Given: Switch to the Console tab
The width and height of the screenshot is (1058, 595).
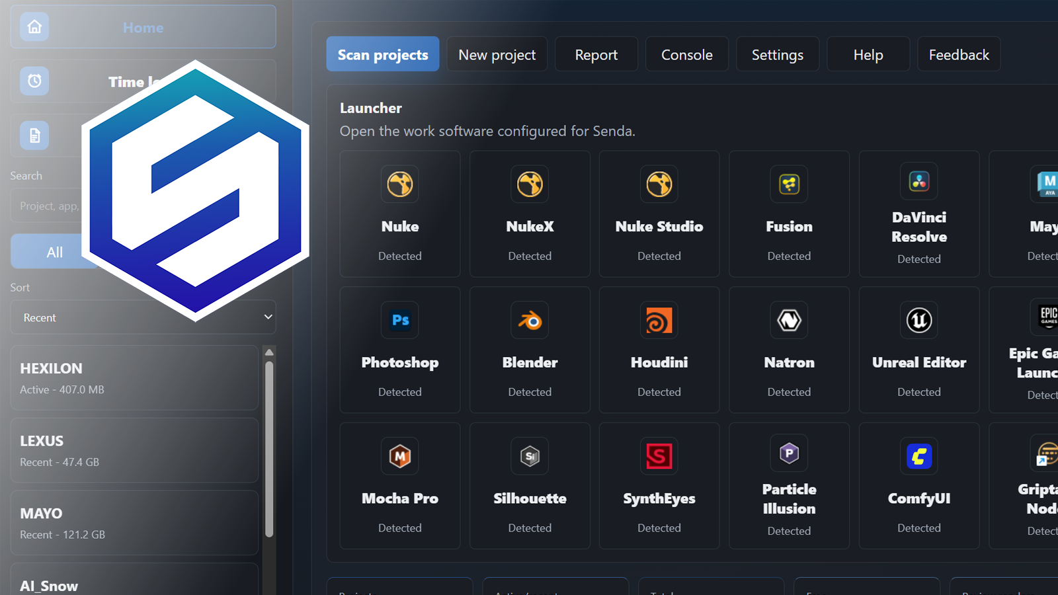Looking at the screenshot, I should pyautogui.click(x=687, y=54).
